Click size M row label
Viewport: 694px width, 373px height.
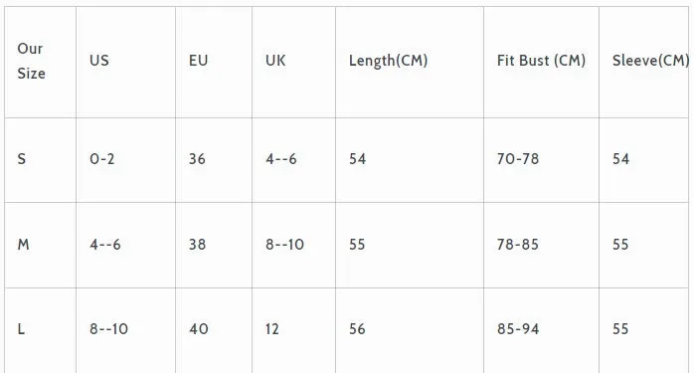click(x=41, y=245)
